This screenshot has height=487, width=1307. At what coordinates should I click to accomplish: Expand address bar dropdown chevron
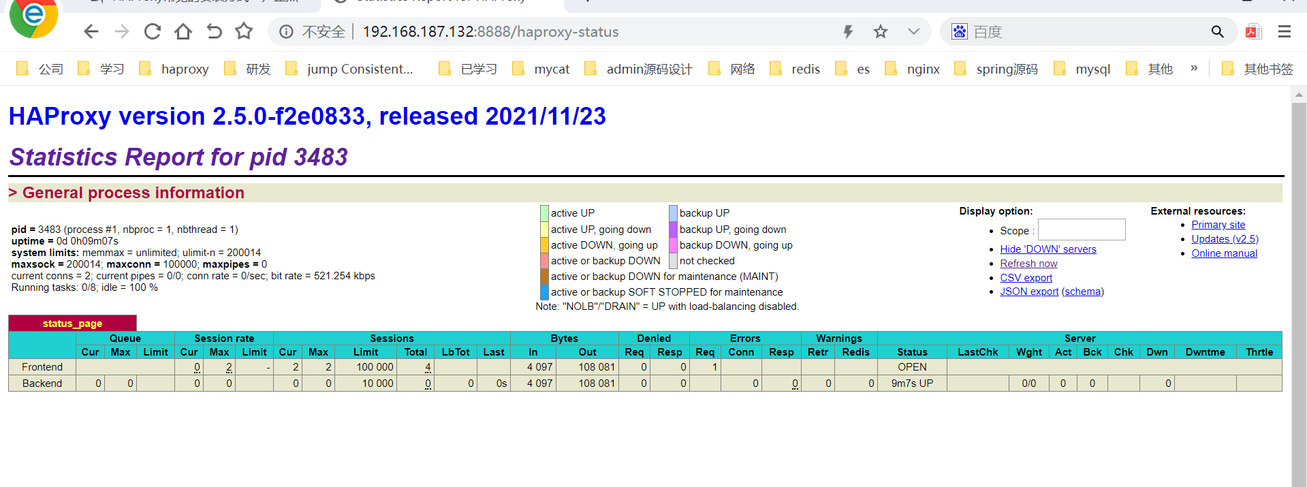point(914,32)
